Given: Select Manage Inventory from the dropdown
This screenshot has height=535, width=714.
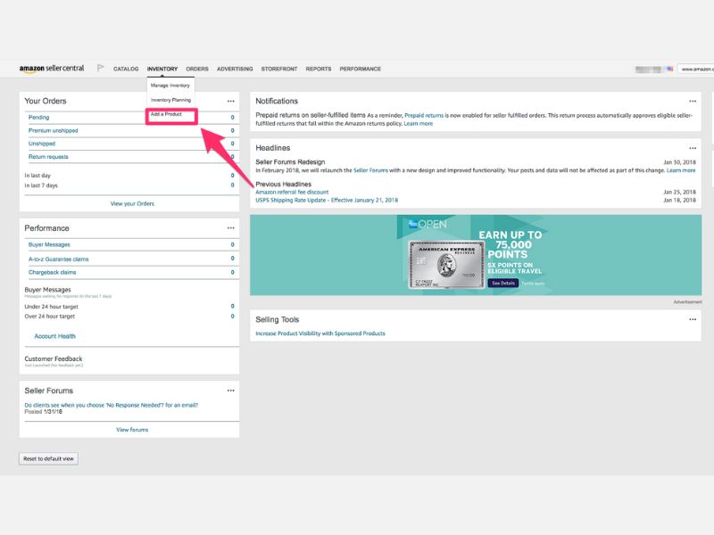Looking at the screenshot, I should [170, 86].
